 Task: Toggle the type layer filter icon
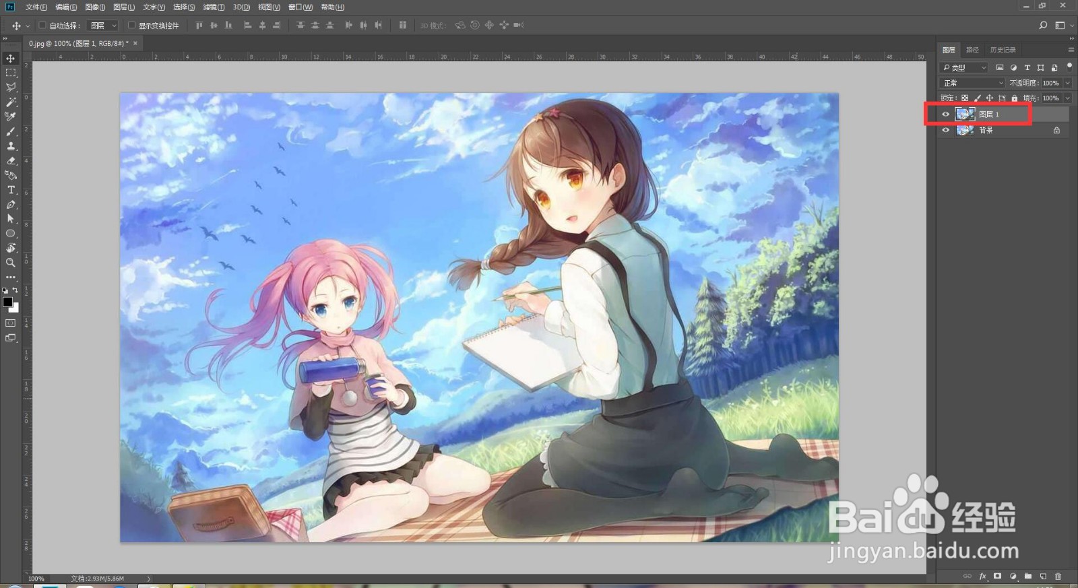tap(1027, 68)
